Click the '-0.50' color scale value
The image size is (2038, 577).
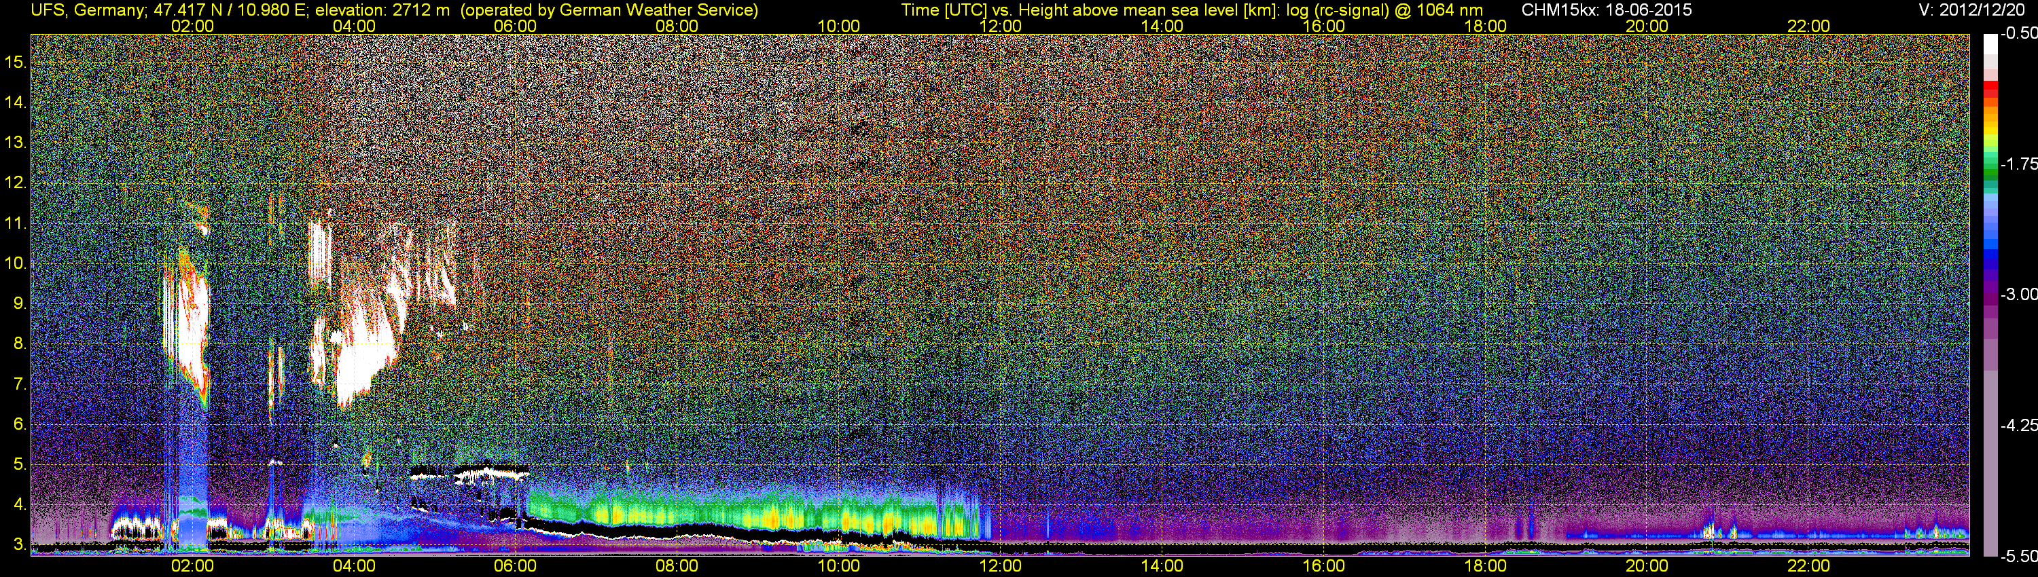click(x=2018, y=34)
